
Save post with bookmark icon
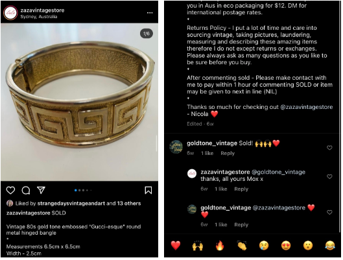148,190
